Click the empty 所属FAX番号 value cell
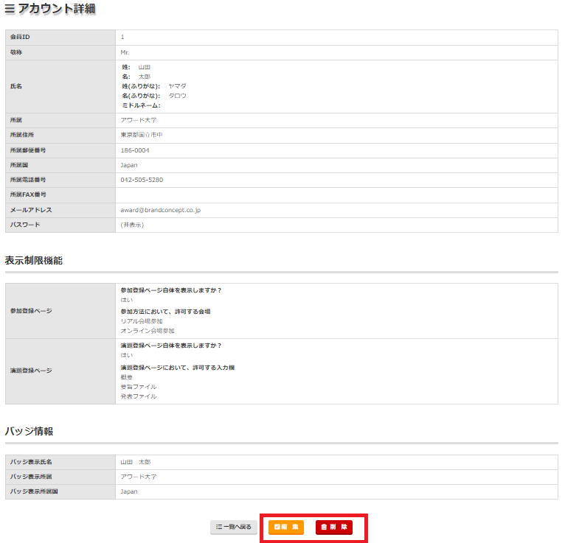The height and width of the screenshot is (543, 565). click(336, 195)
